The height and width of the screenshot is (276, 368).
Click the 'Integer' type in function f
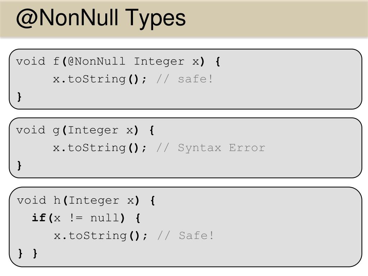click(x=159, y=62)
